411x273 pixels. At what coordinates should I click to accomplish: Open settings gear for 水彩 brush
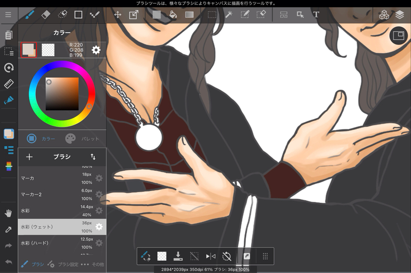[99, 211]
